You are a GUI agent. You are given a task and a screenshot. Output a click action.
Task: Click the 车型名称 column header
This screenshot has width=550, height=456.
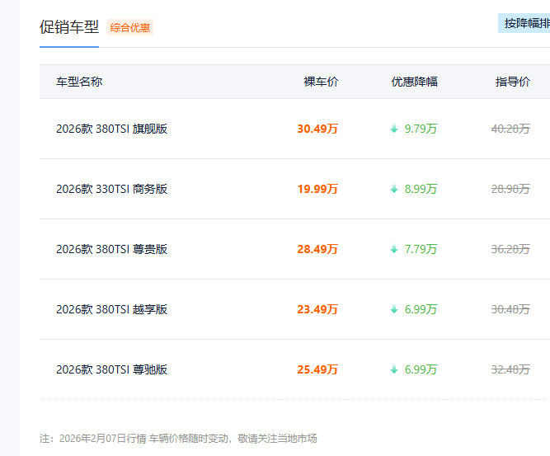tap(79, 82)
